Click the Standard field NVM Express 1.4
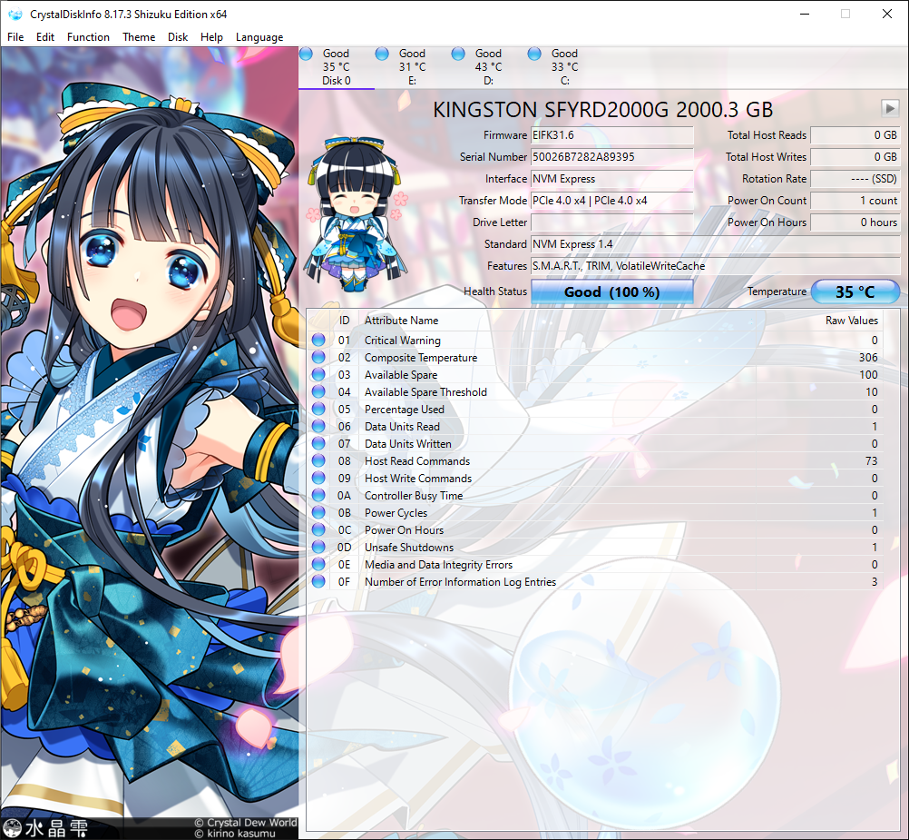The image size is (909, 840). tap(716, 244)
